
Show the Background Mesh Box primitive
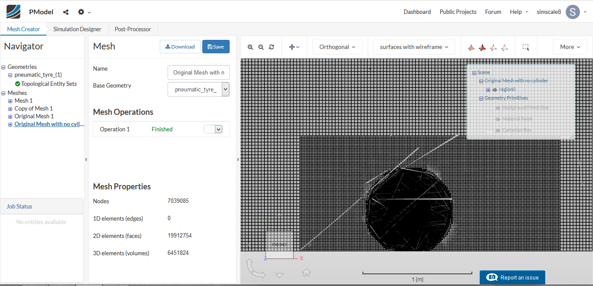tap(498, 108)
